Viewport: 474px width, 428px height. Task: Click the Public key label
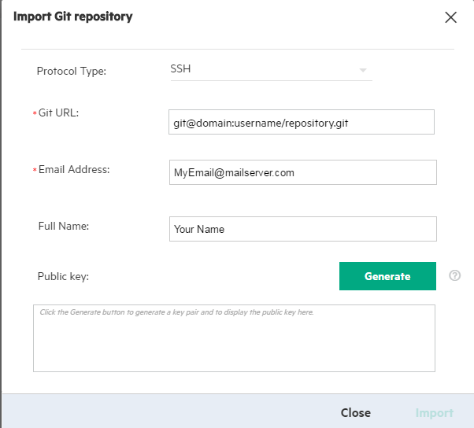click(x=63, y=277)
